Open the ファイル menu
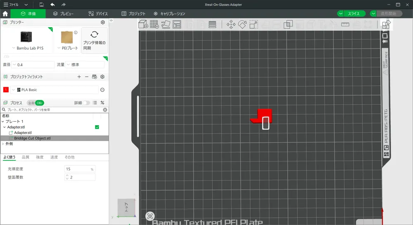 click(x=11, y=5)
